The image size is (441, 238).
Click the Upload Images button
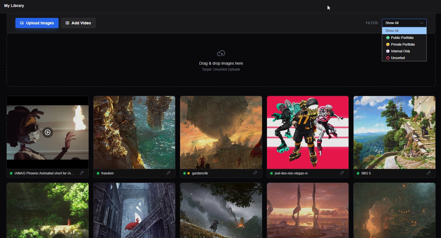pos(37,23)
